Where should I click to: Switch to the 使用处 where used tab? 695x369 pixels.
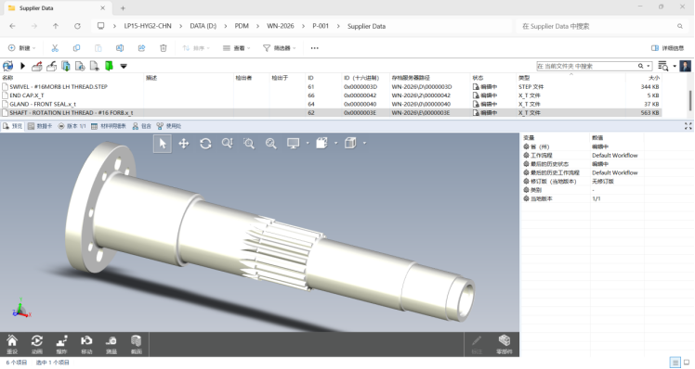click(169, 126)
